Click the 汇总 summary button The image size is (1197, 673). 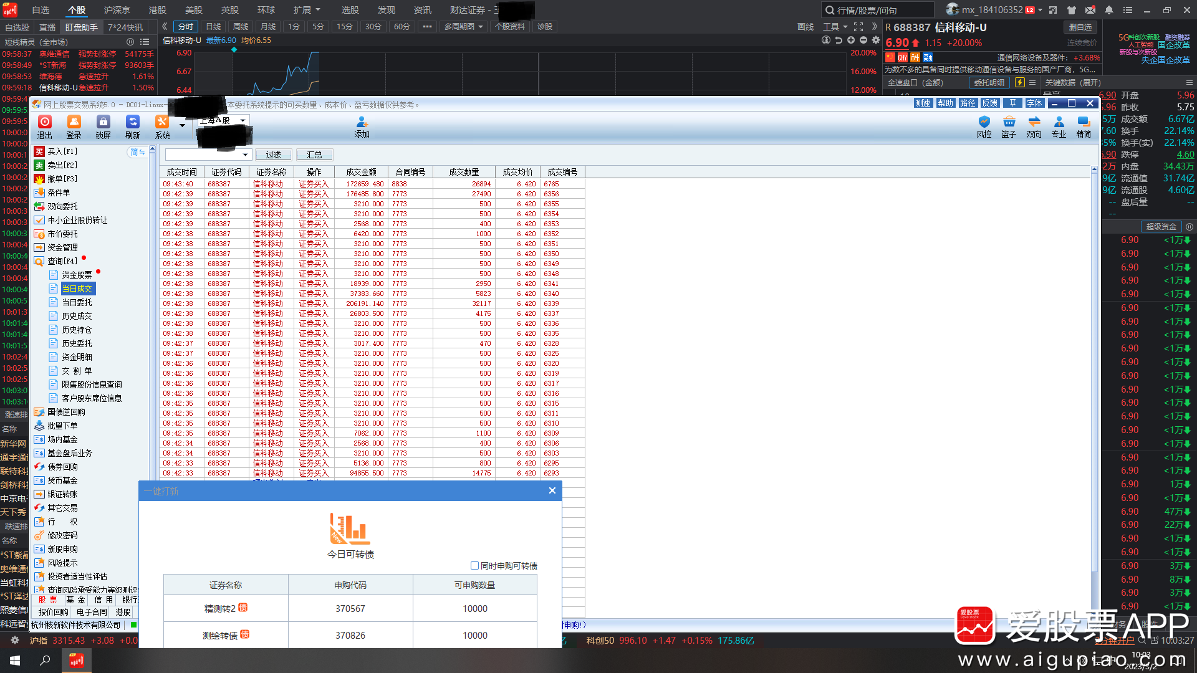pyautogui.click(x=315, y=155)
